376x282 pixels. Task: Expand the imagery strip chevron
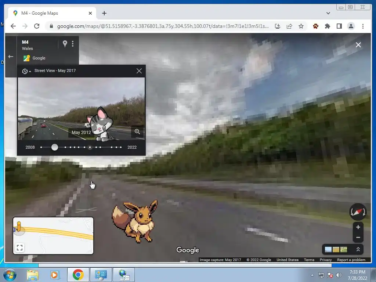click(358, 249)
